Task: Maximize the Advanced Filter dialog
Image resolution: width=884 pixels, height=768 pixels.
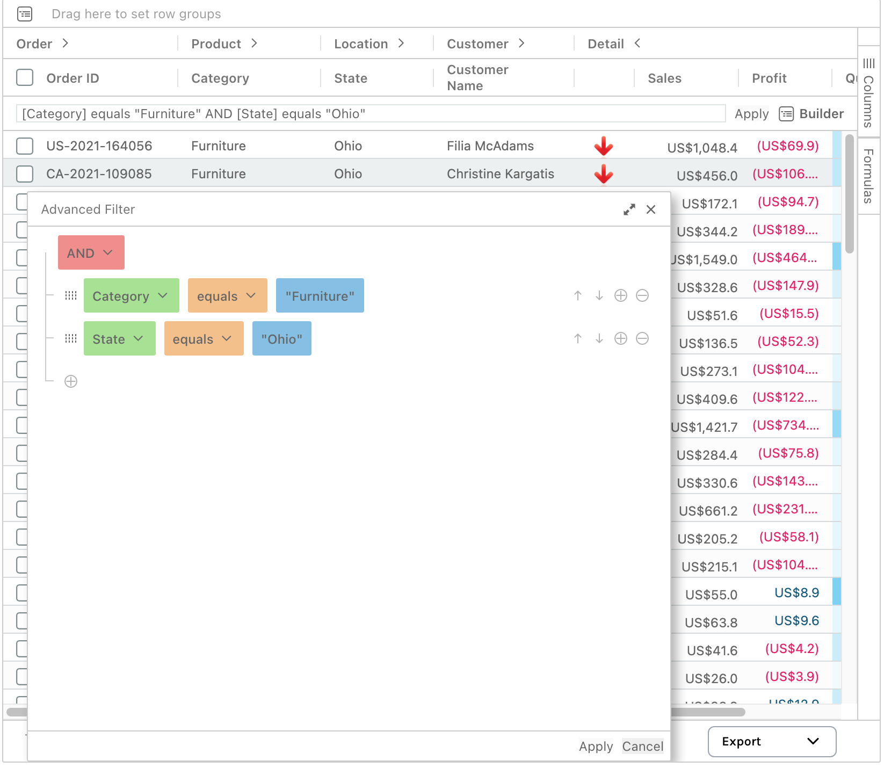Action: tap(629, 209)
